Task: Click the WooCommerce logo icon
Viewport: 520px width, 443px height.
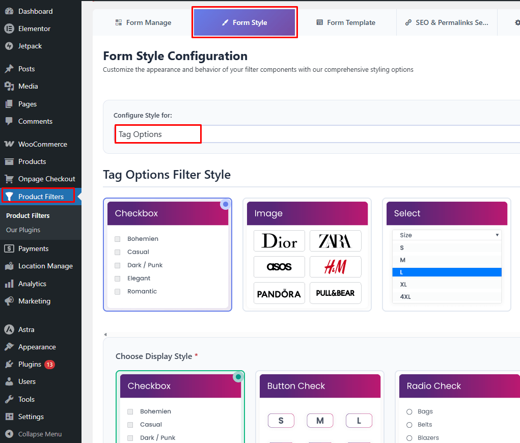Action: pos(9,144)
